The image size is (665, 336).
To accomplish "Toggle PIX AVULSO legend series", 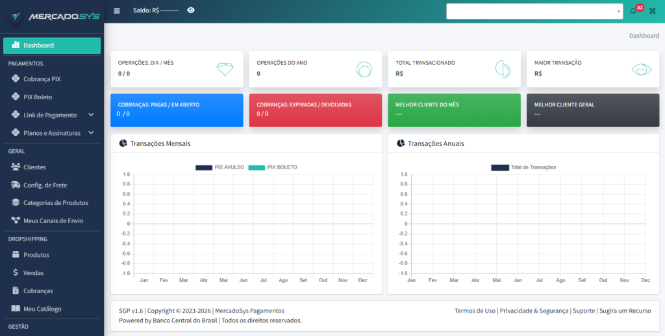I will pos(220,167).
